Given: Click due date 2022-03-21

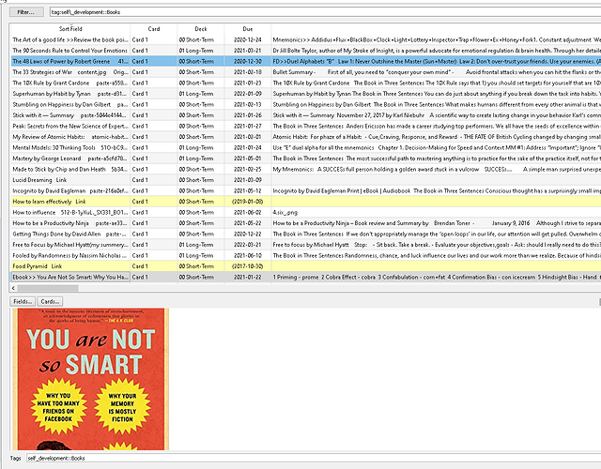Looking at the screenshot, I should [248, 245].
